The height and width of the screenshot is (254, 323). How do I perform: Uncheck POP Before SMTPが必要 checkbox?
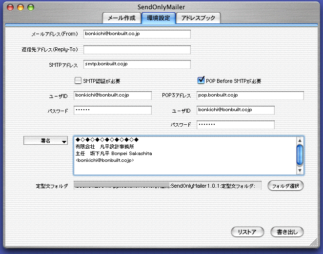[201, 80]
